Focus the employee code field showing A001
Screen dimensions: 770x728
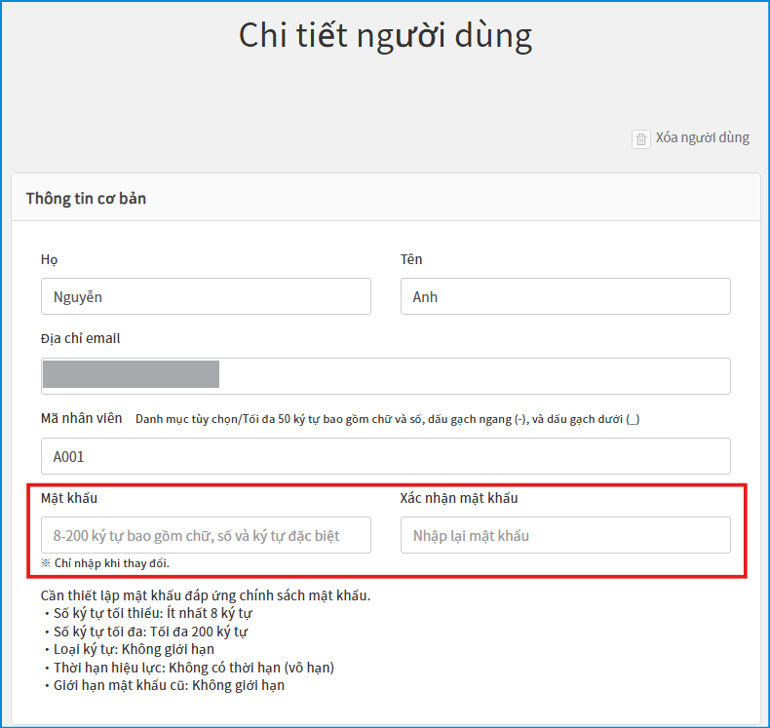click(x=385, y=456)
